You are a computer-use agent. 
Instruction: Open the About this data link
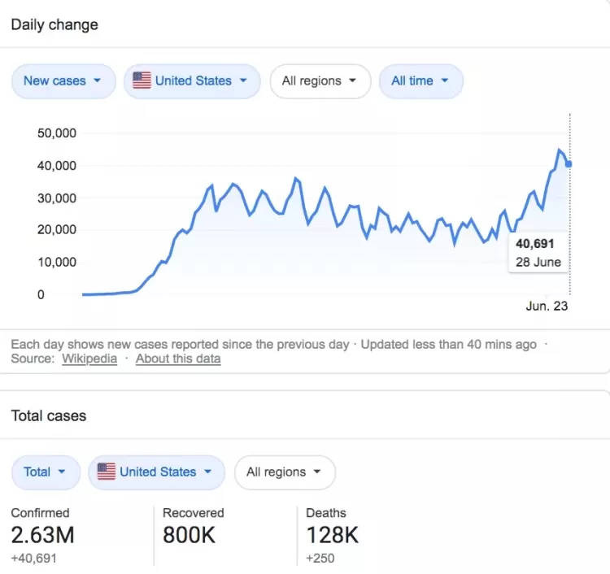(x=178, y=359)
